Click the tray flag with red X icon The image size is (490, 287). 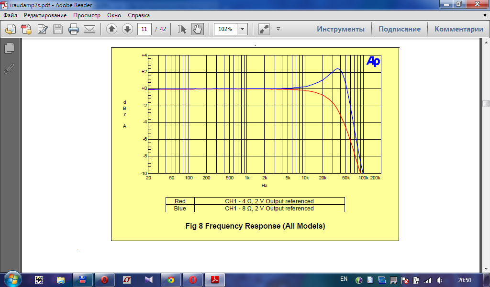(405, 280)
